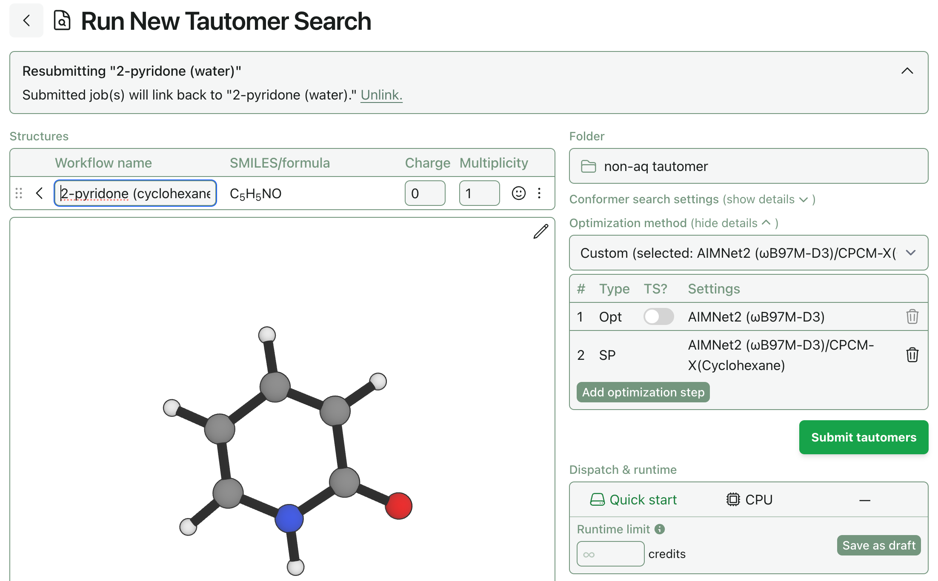The height and width of the screenshot is (581, 938).
Task: Click the drag handle on structure row
Action: (x=19, y=194)
